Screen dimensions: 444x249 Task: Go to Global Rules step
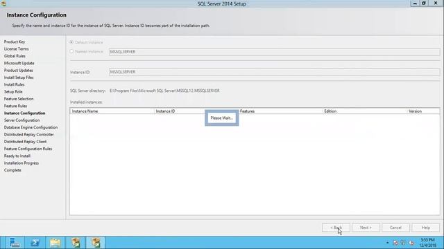click(15, 56)
